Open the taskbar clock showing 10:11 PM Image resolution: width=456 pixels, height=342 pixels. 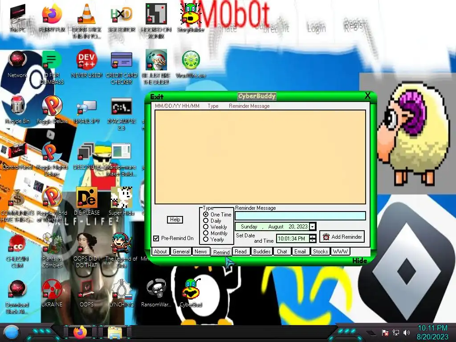click(x=432, y=332)
